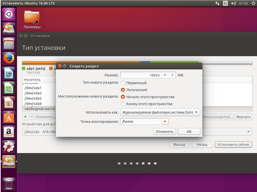Expand the mount point dropdown arrow
Screen dimensions: 257x192
[165, 122]
